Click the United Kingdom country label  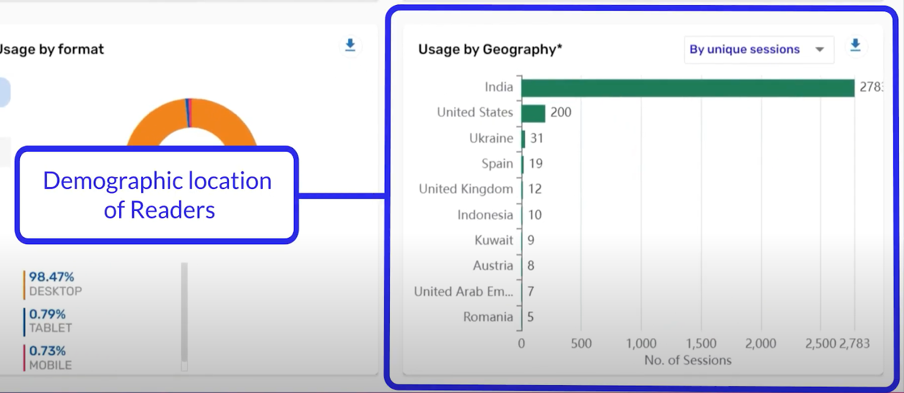tap(466, 189)
